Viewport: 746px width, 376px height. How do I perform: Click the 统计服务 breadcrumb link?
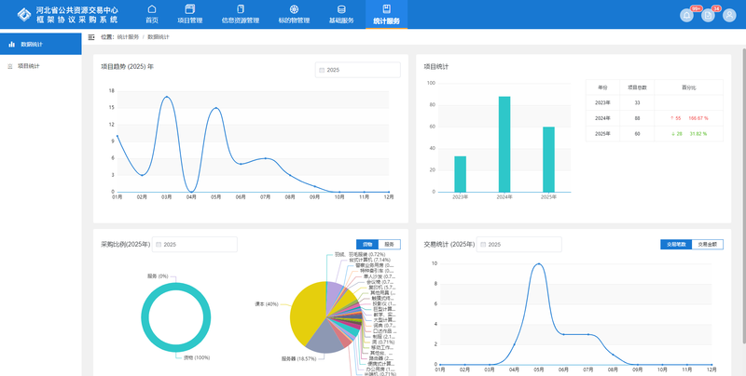[129, 37]
